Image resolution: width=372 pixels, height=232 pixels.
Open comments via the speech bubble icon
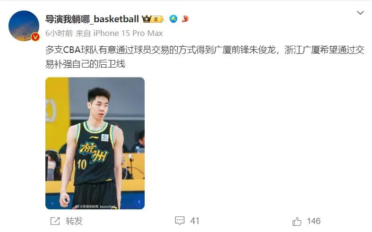point(180,221)
